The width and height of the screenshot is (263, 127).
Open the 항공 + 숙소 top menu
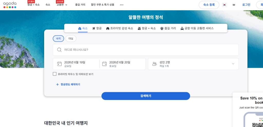(x=34, y=5)
